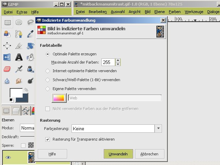220x165 pixels.
Task: Select the Text tool
Action: click(19, 57)
